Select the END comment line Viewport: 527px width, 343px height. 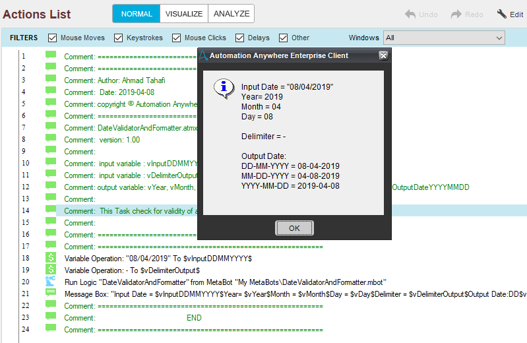(133, 318)
